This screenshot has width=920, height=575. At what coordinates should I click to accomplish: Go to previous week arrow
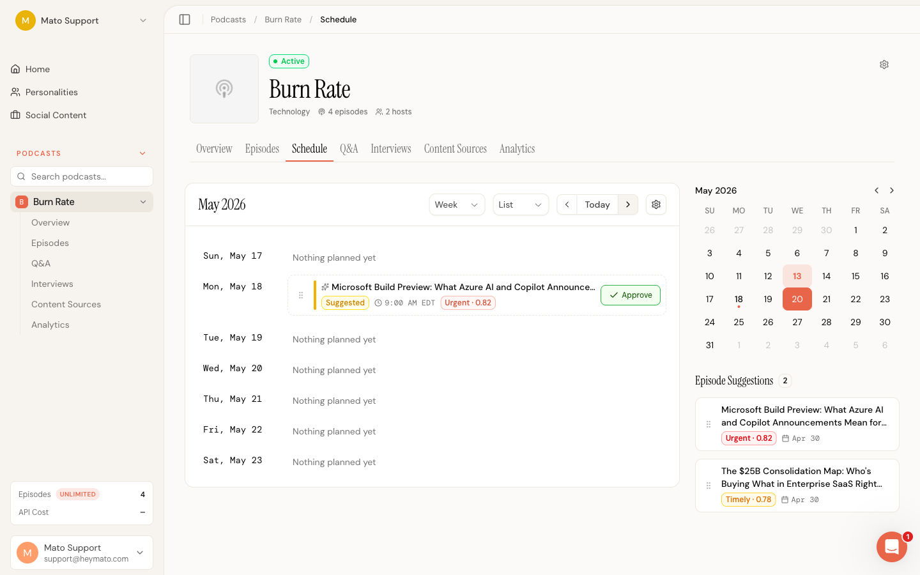pos(567,204)
